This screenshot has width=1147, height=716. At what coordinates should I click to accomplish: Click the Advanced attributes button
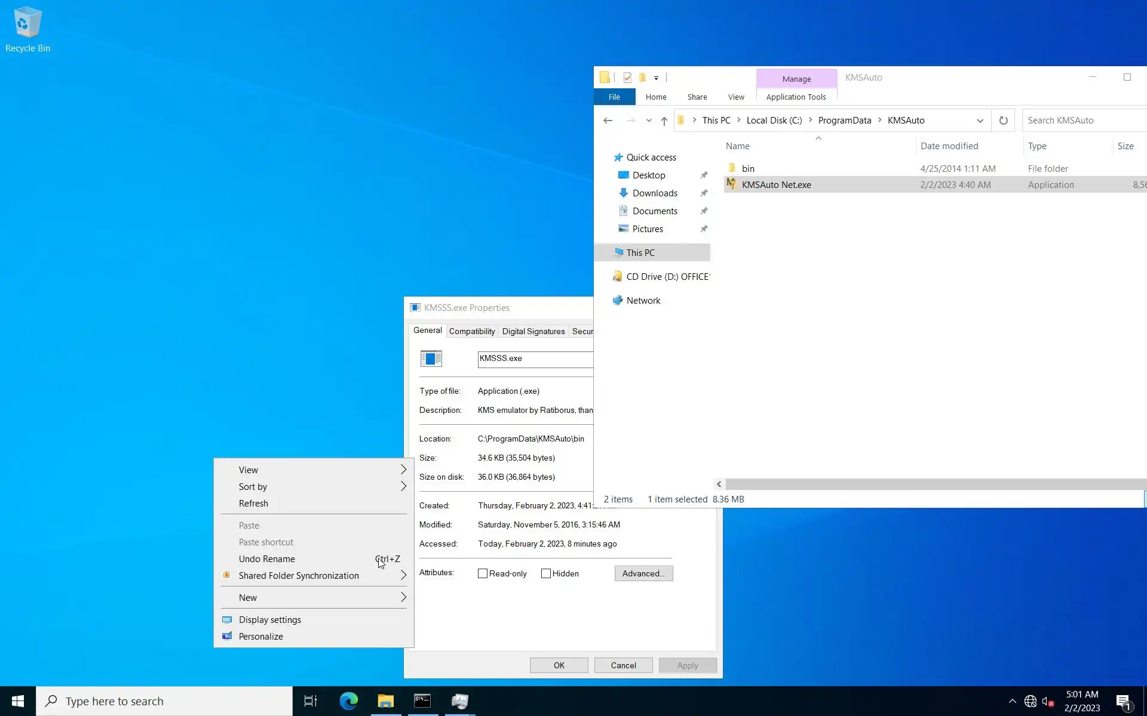coord(643,573)
